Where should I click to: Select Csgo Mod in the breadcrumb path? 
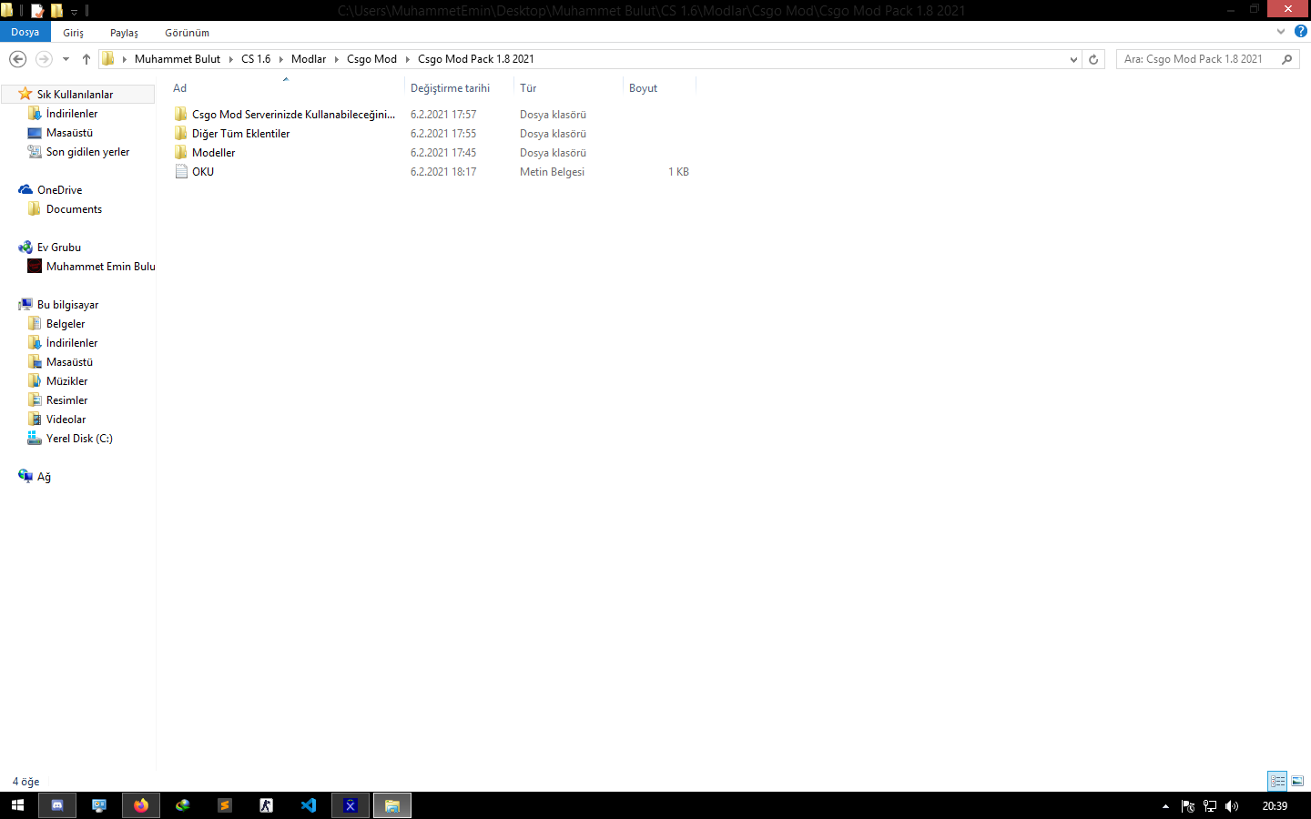(x=371, y=59)
